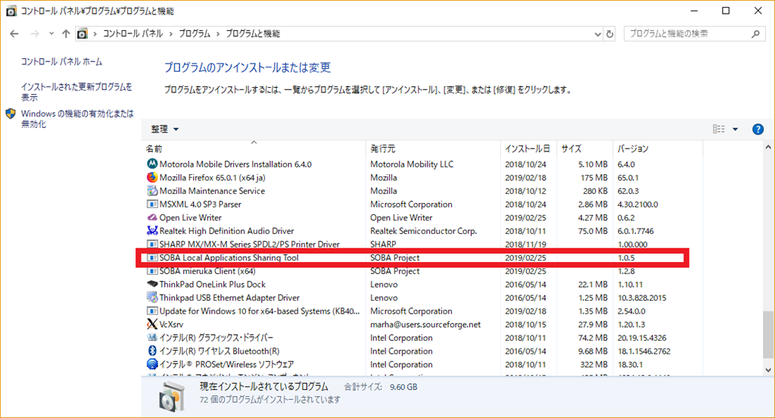Click Motorola Mobility LLC publisher cell
Image resolution: width=775 pixels, height=418 pixels.
412,164
